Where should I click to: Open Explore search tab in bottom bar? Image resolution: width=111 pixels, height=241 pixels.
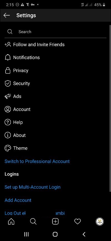click(33, 222)
